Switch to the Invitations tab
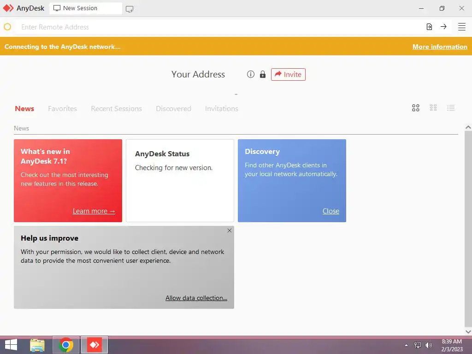Viewport: 472px width, 354px height. pyautogui.click(x=222, y=108)
